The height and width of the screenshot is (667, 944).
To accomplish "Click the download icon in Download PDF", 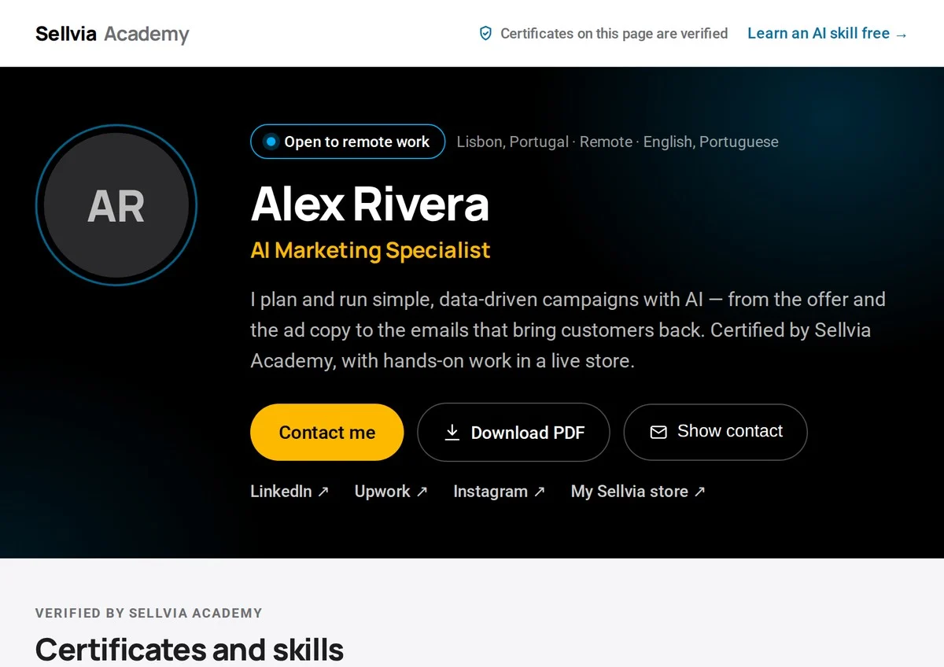I will click(x=452, y=432).
